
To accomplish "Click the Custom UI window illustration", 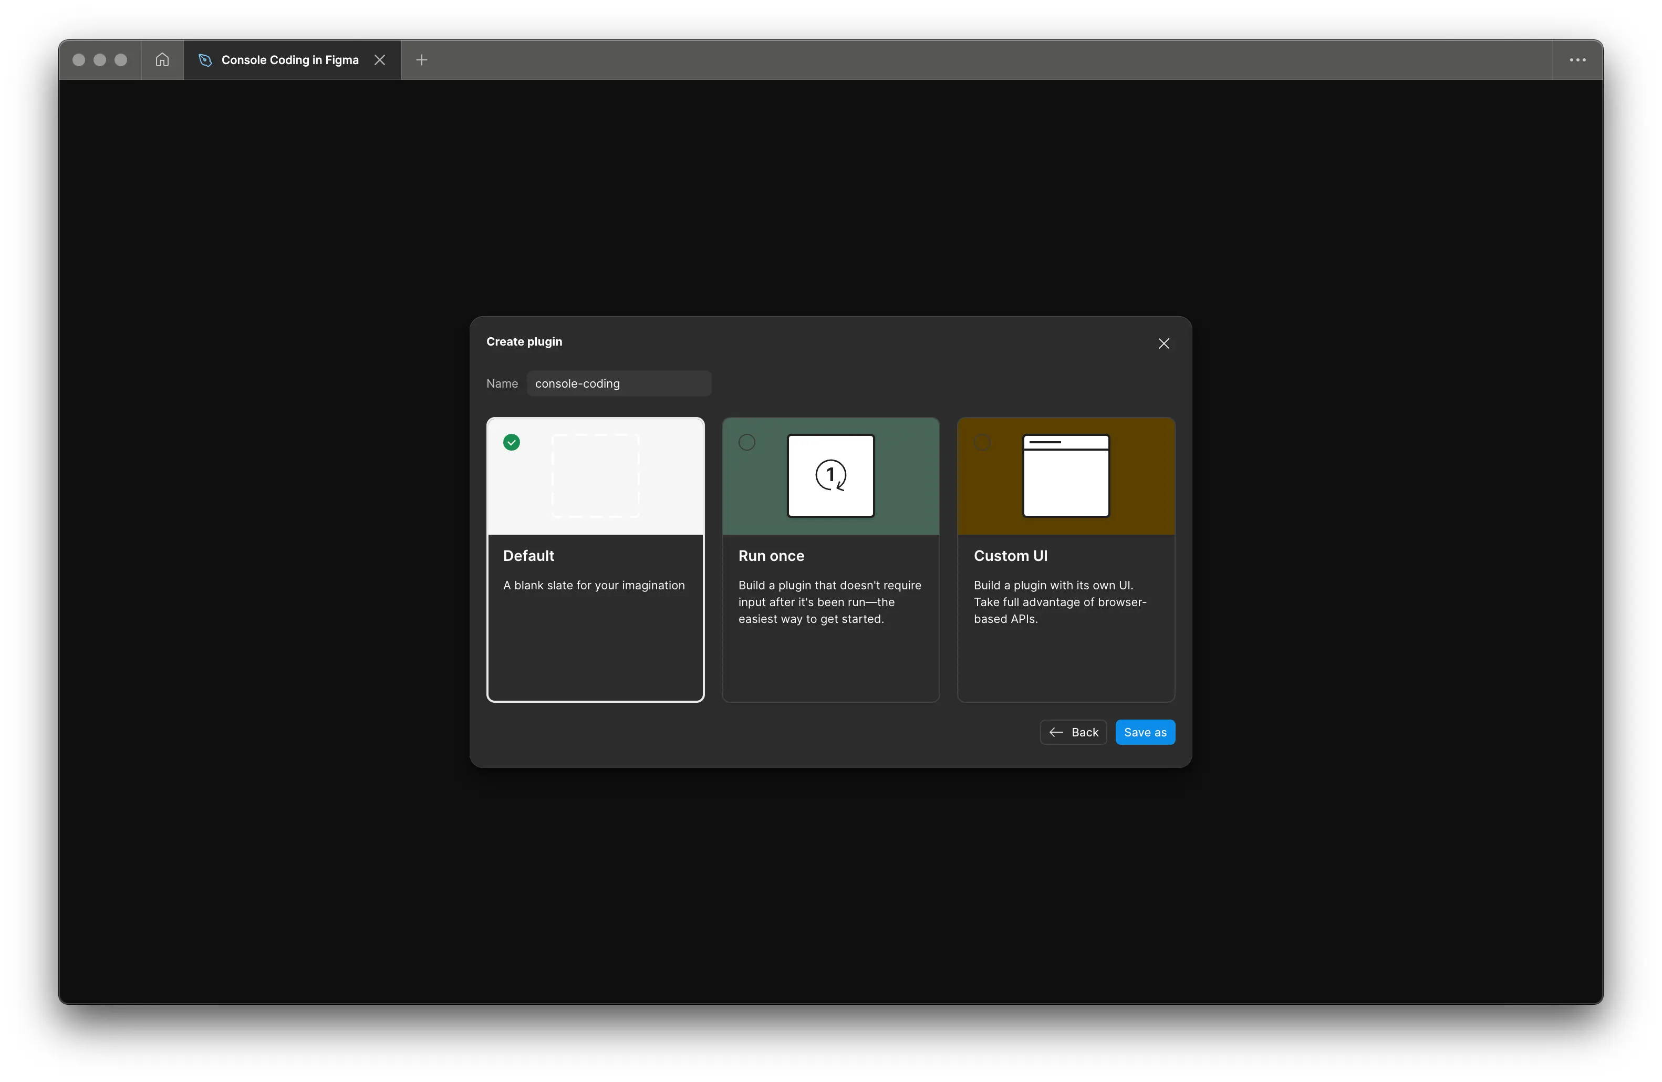I will pyautogui.click(x=1066, y=475).
